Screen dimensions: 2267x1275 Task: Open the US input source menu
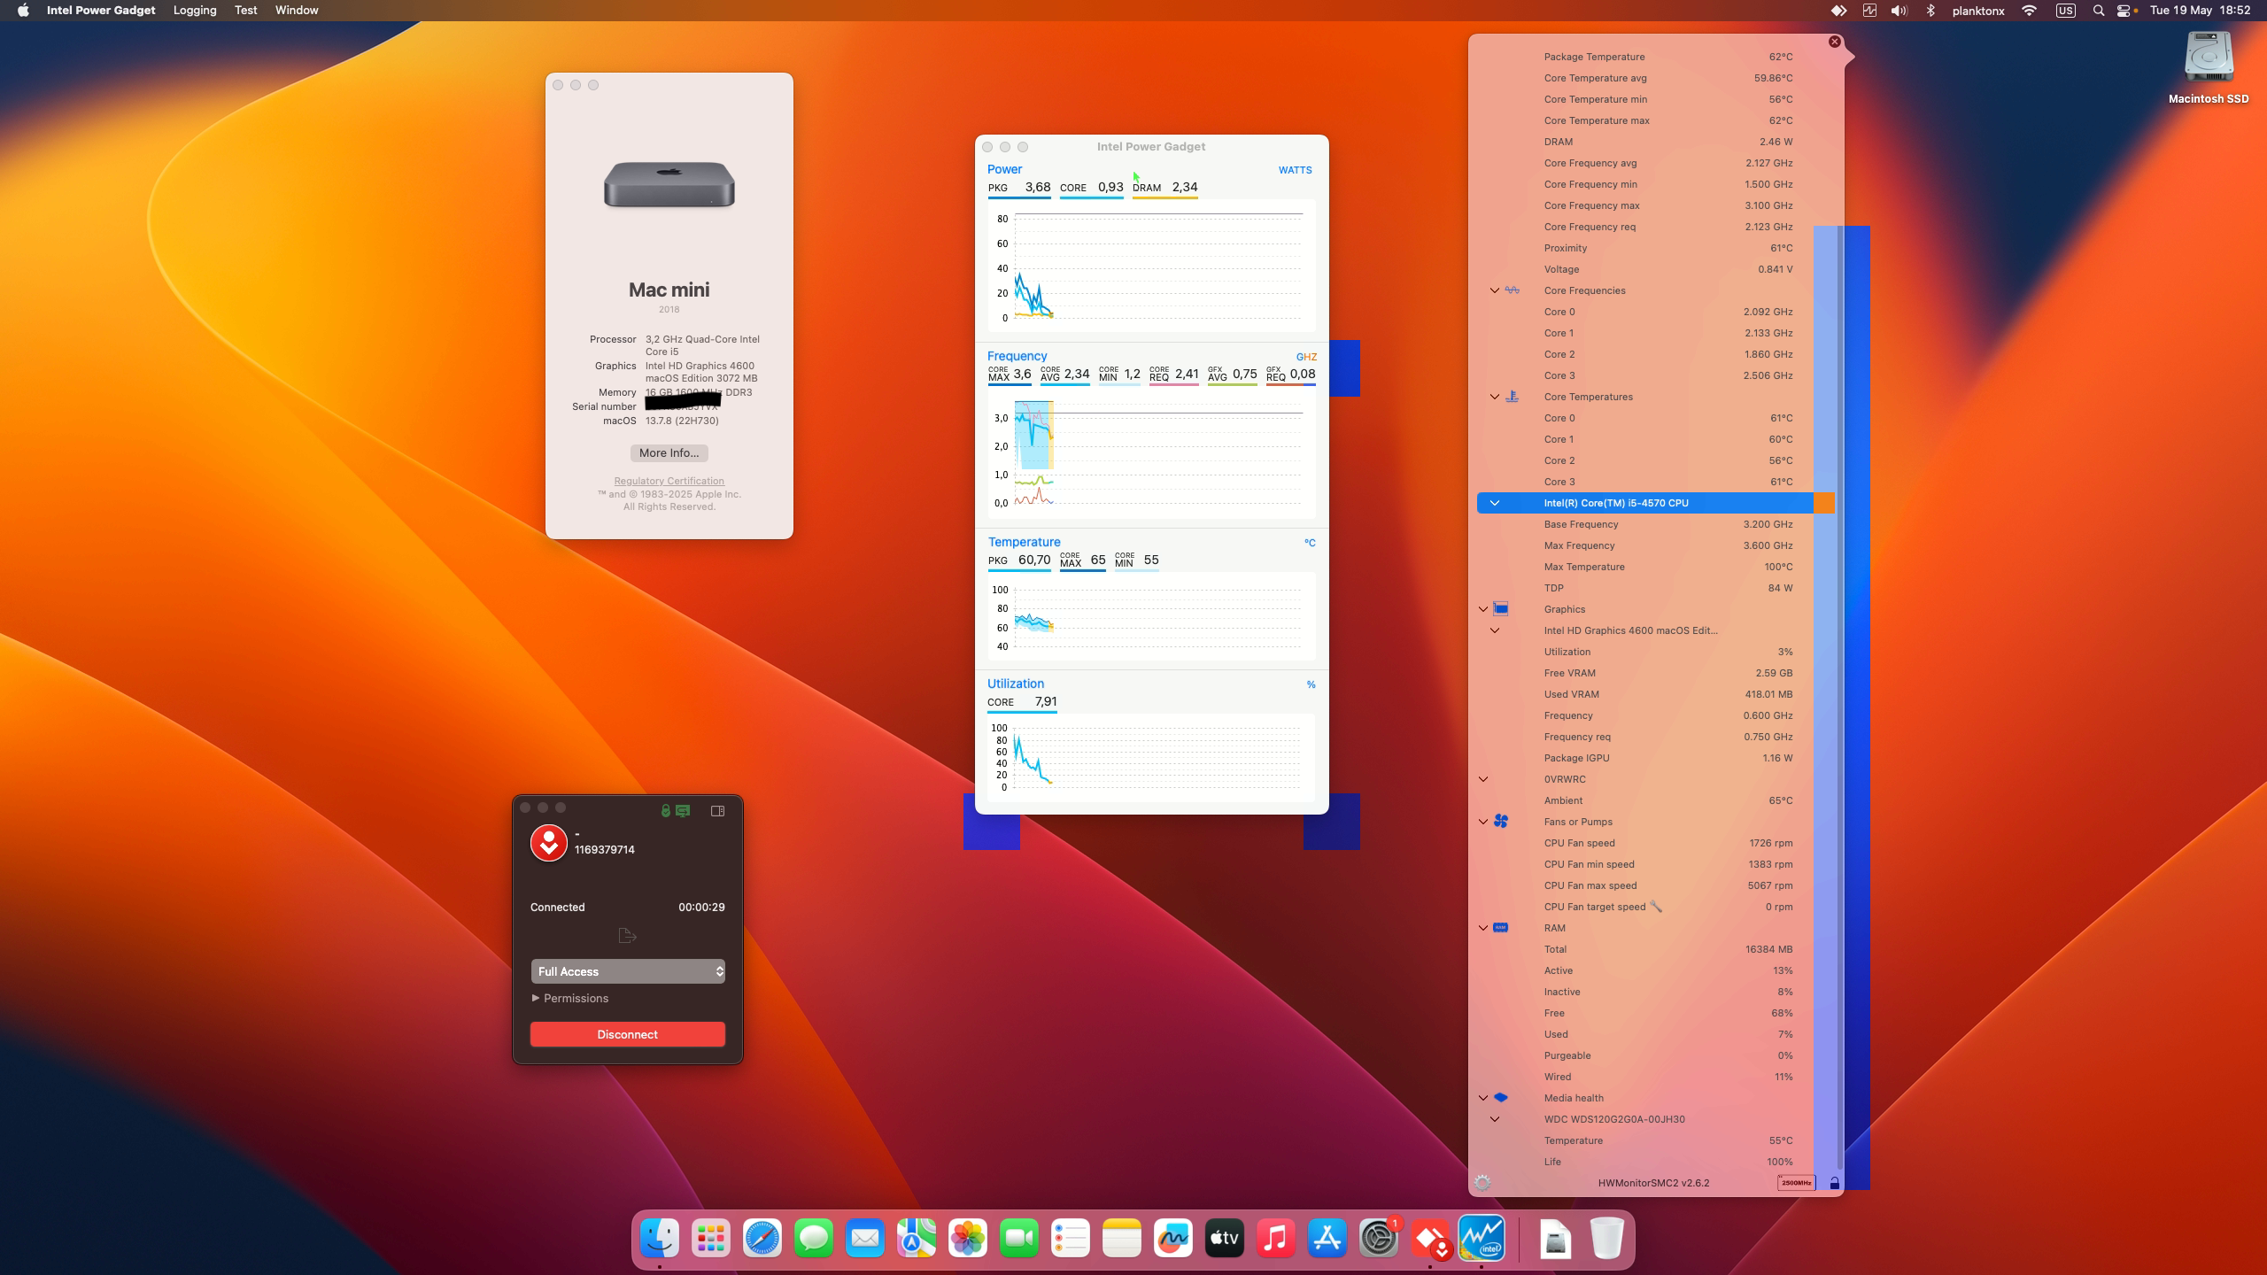click(x=2065, y=11)
